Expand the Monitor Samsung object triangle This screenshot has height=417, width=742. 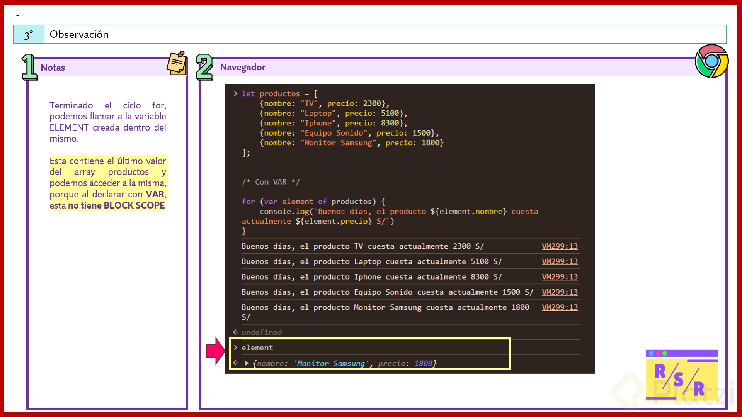click(247, 363)
